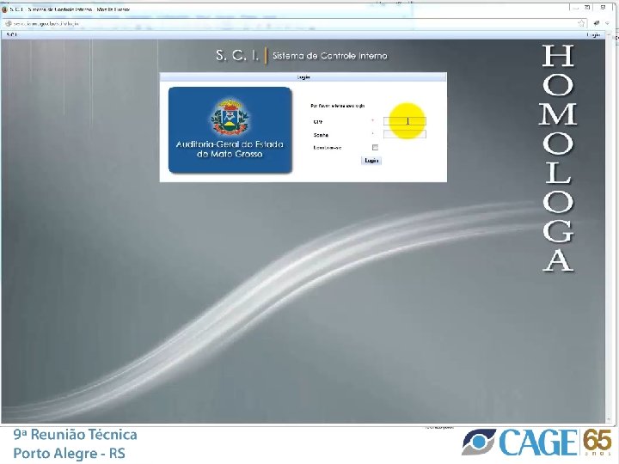Click the 'Por favor' login prompt text
619x464 pixels.
(338, 106)
